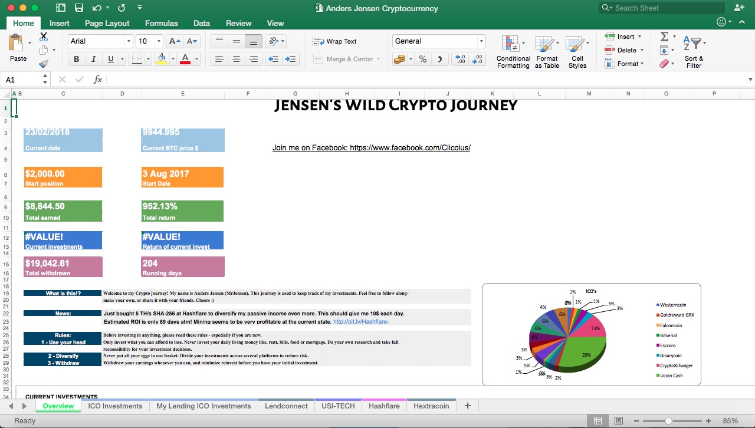The height and width of the screenshot is (428, 755).
Task: Expand the Delete cells dropdown arrow
Action: pos(642,50)
